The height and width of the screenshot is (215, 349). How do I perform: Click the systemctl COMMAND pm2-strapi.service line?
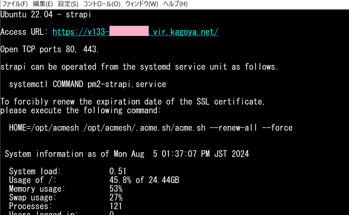click(x=88, y=84)
